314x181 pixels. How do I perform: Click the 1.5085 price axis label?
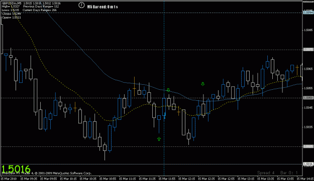click(308, 30)
